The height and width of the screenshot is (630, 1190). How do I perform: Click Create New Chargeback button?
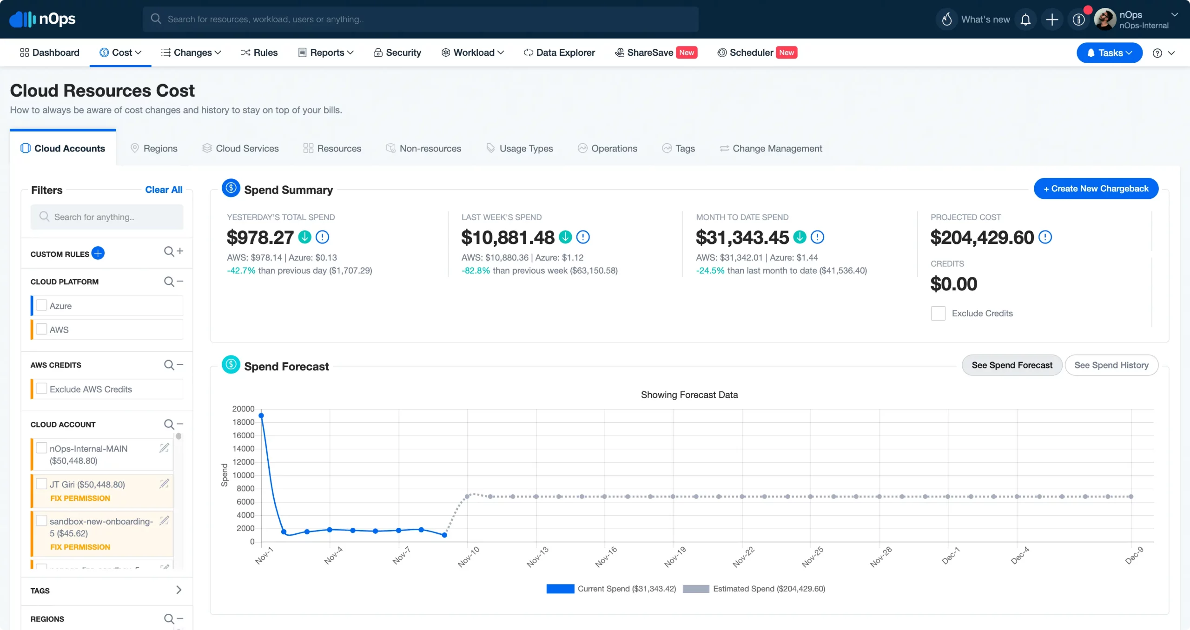1096,189
